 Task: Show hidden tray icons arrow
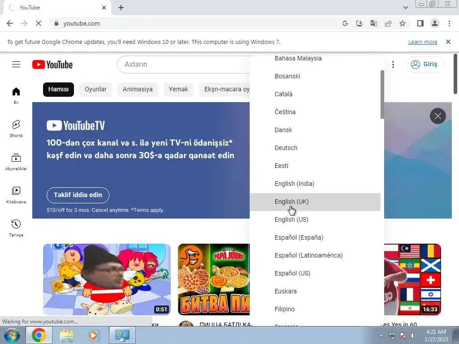[x=381, y=335]
